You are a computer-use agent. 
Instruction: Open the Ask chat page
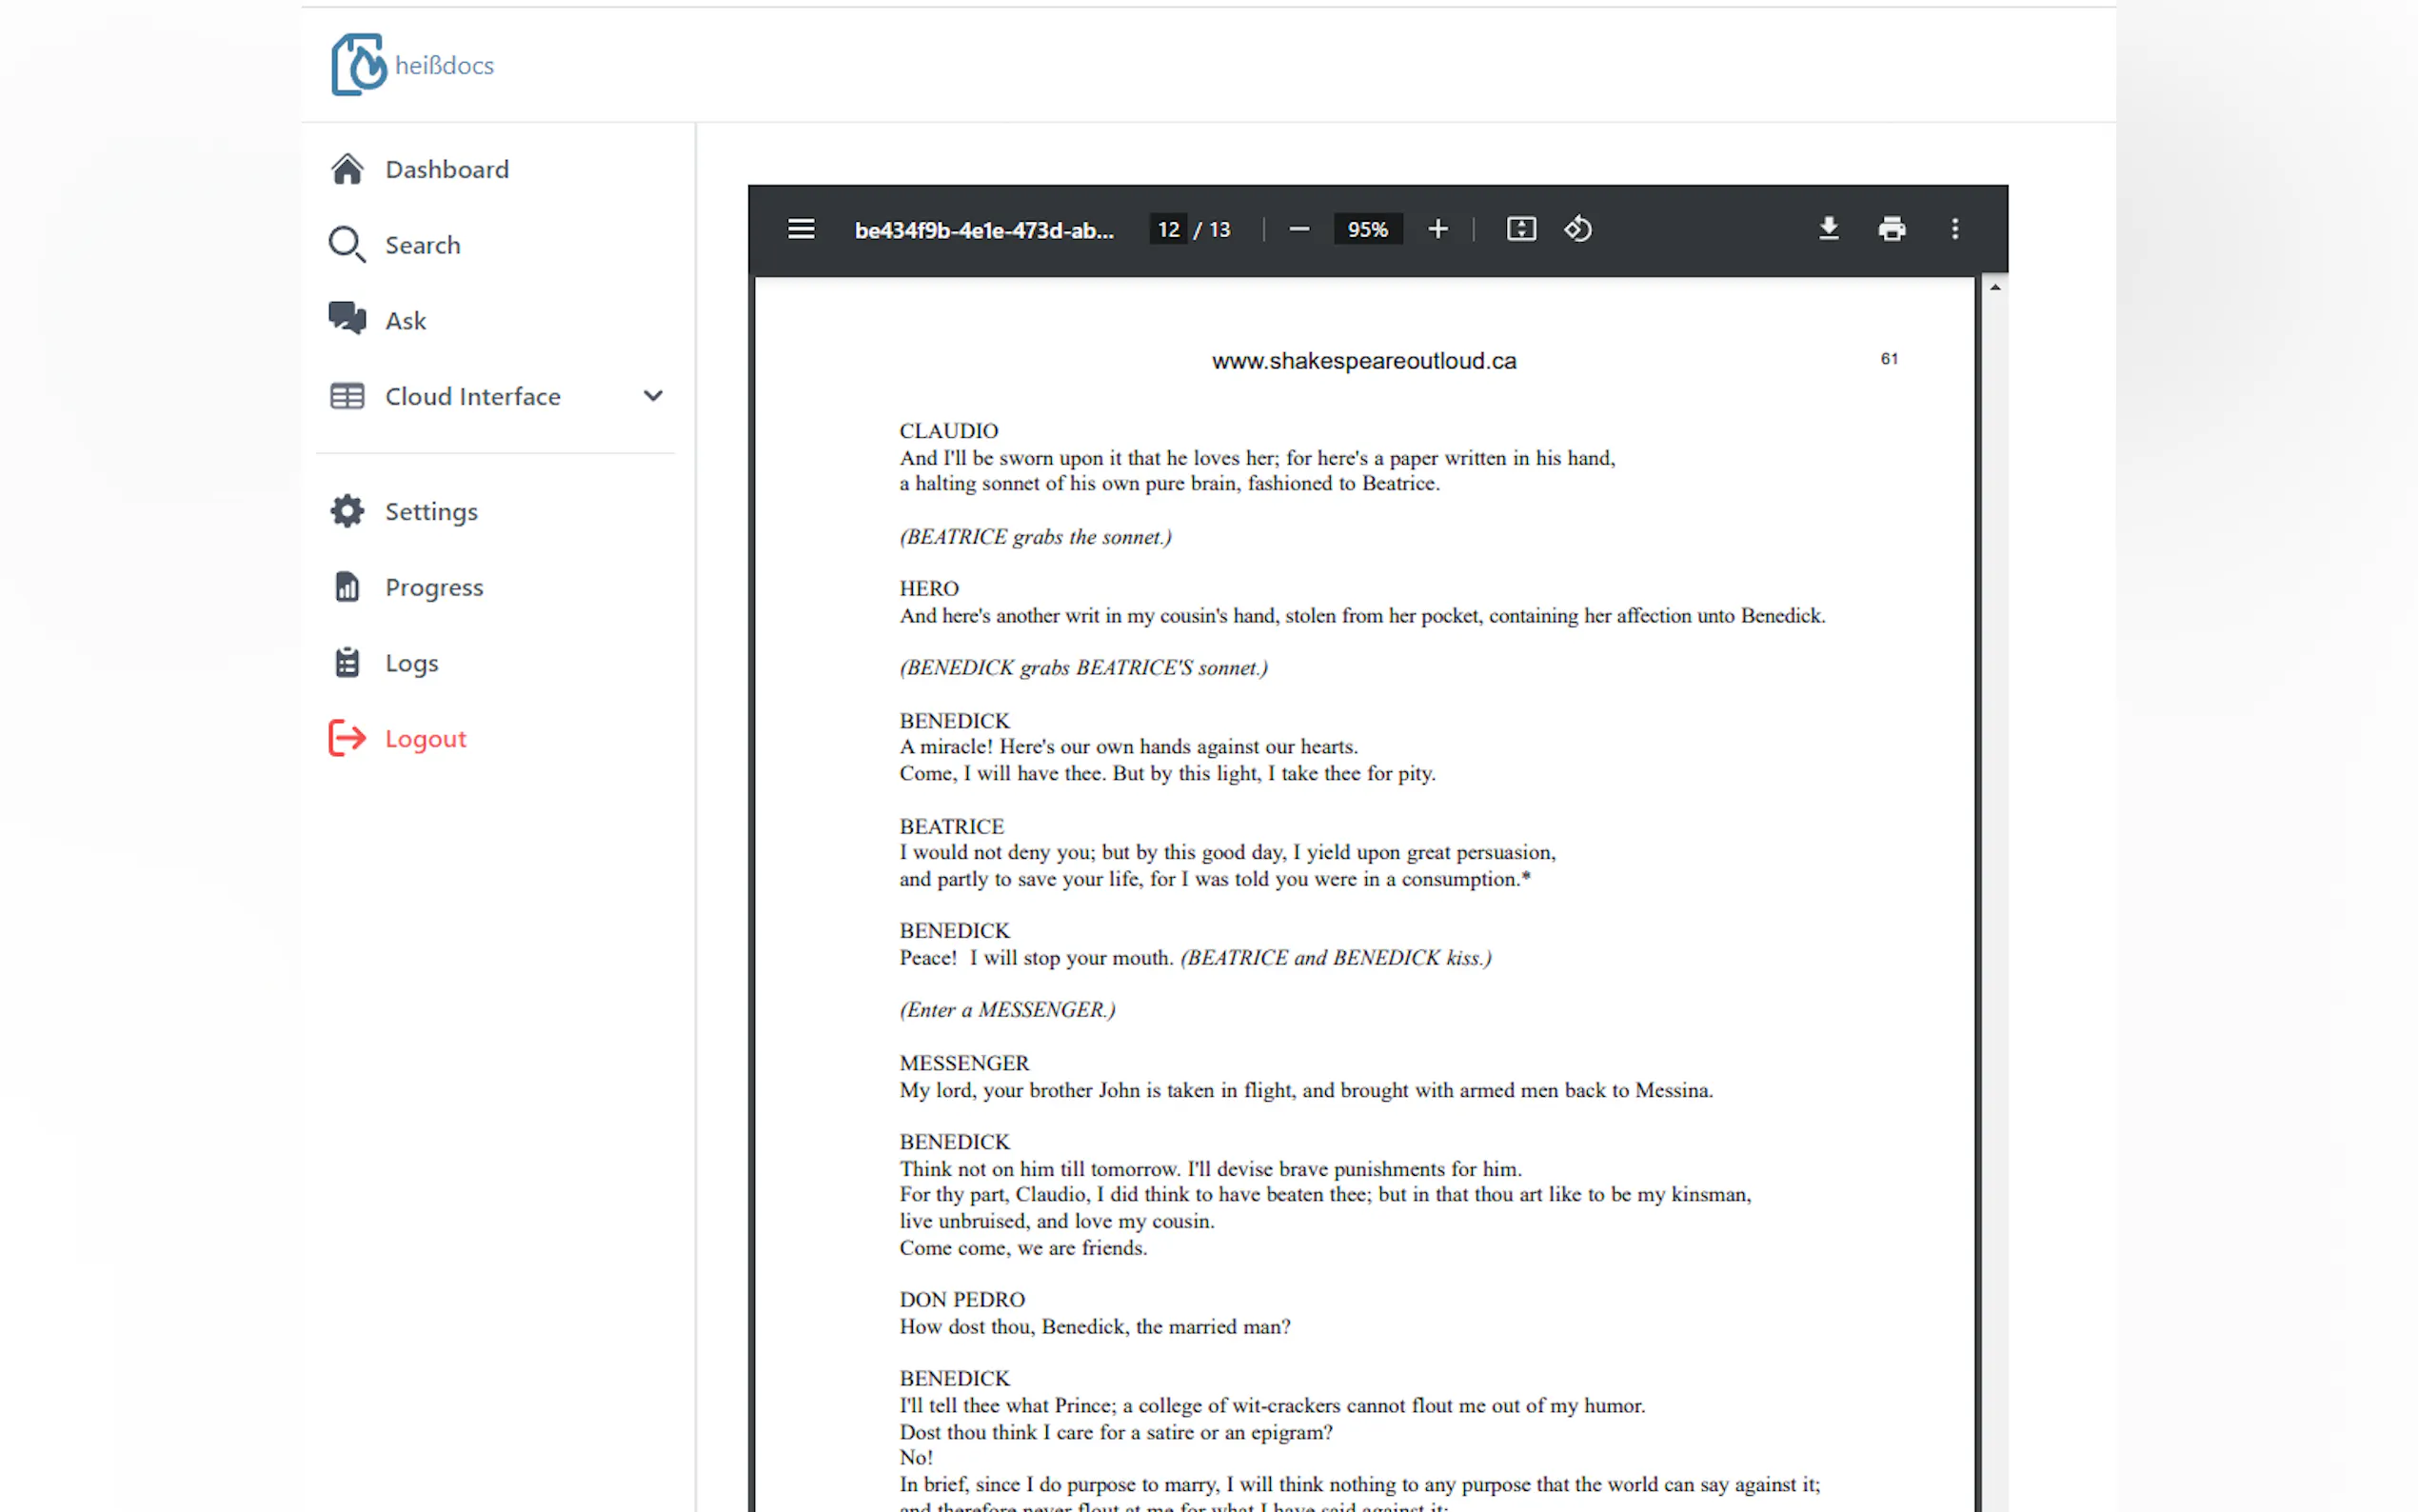pyautogui.click(x=405, y=321)
